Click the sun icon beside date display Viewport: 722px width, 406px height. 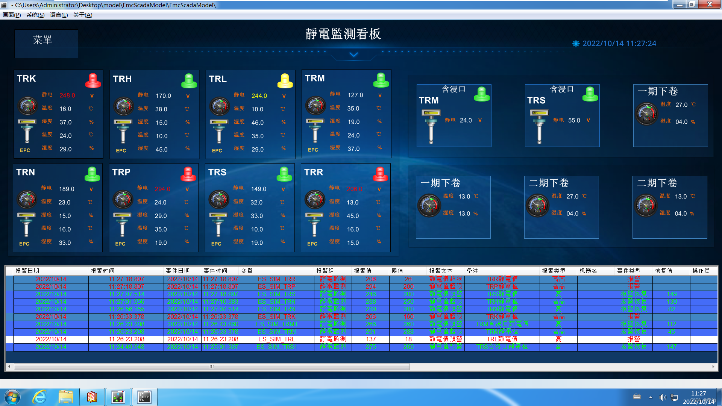[576, 44]
